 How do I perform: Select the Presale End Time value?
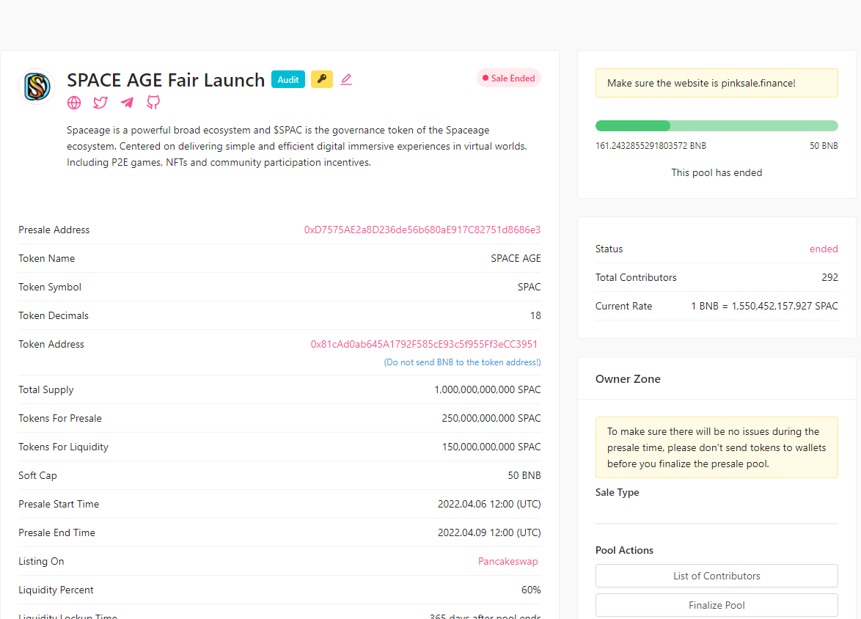tap(489, 532)
